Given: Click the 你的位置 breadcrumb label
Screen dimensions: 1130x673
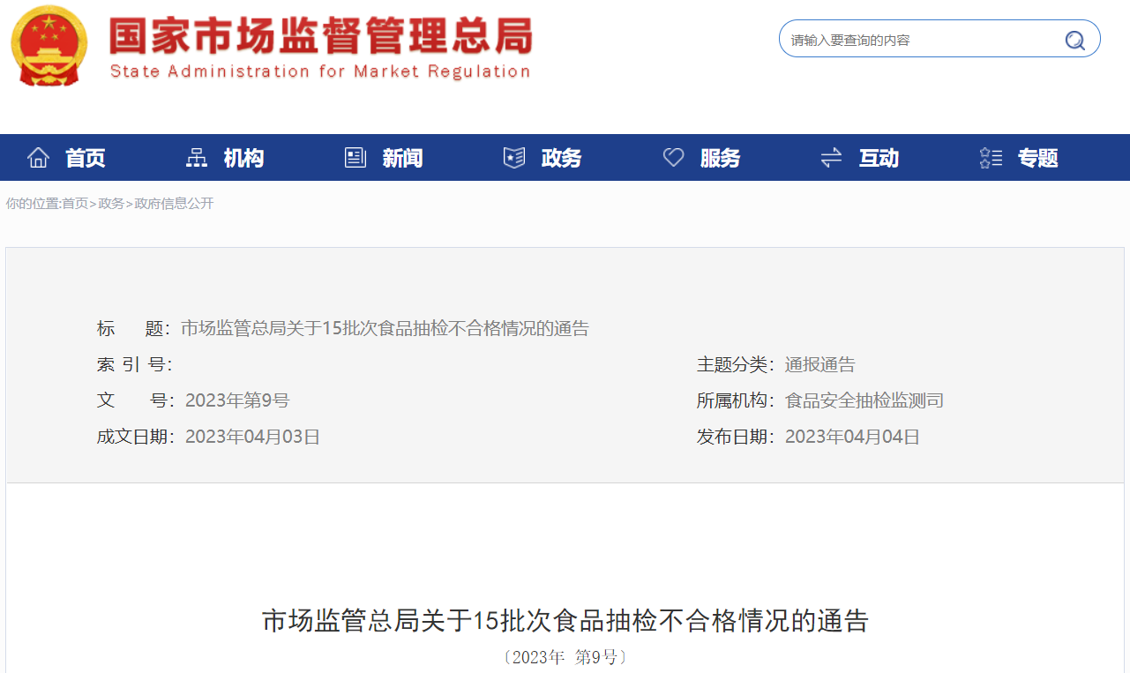Looking at the screenshot, I should tap(33, 204).
